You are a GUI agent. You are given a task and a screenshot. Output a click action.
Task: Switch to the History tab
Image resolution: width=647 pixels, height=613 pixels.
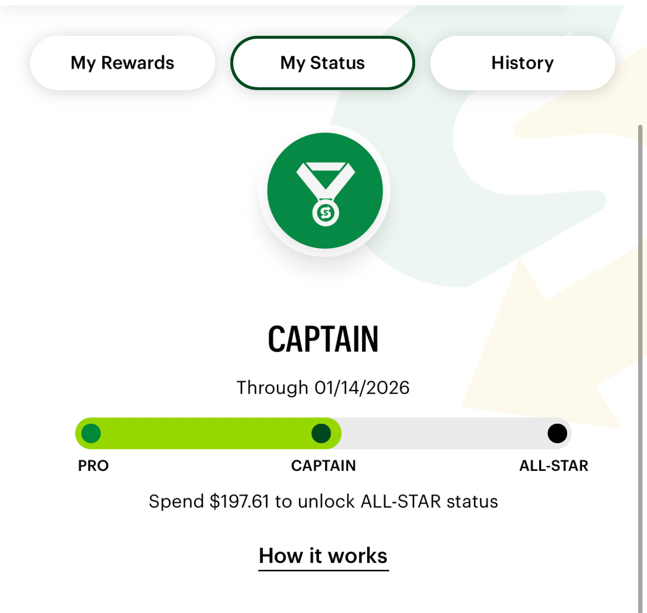[x=523, y=63]
